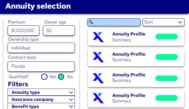Click the green button on the third annuity card

click(x=166, y=77)
